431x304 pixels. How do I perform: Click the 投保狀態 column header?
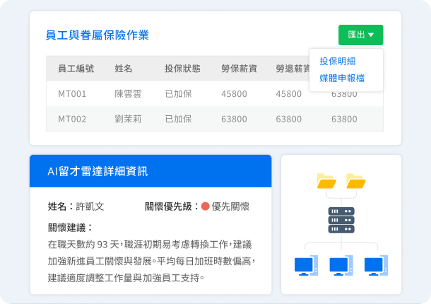pyautogui.click(x=182, y=69)
